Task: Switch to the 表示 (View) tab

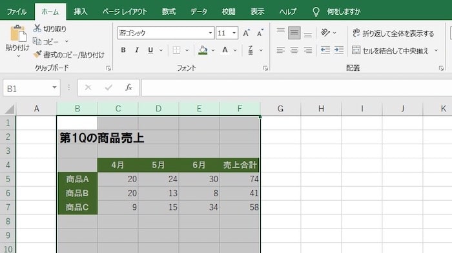Action: (258, 12)
